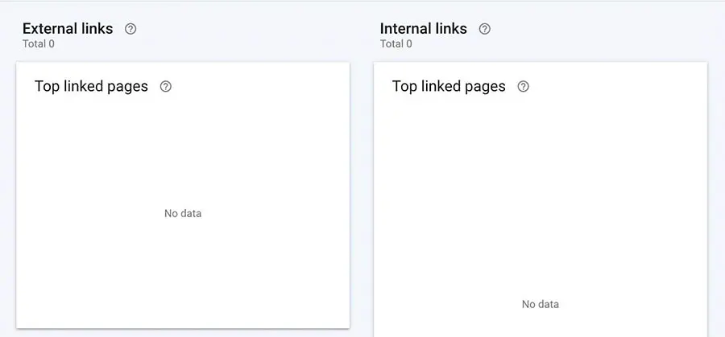
Task: Click the word External in the left heading
Action: [51, 29]
